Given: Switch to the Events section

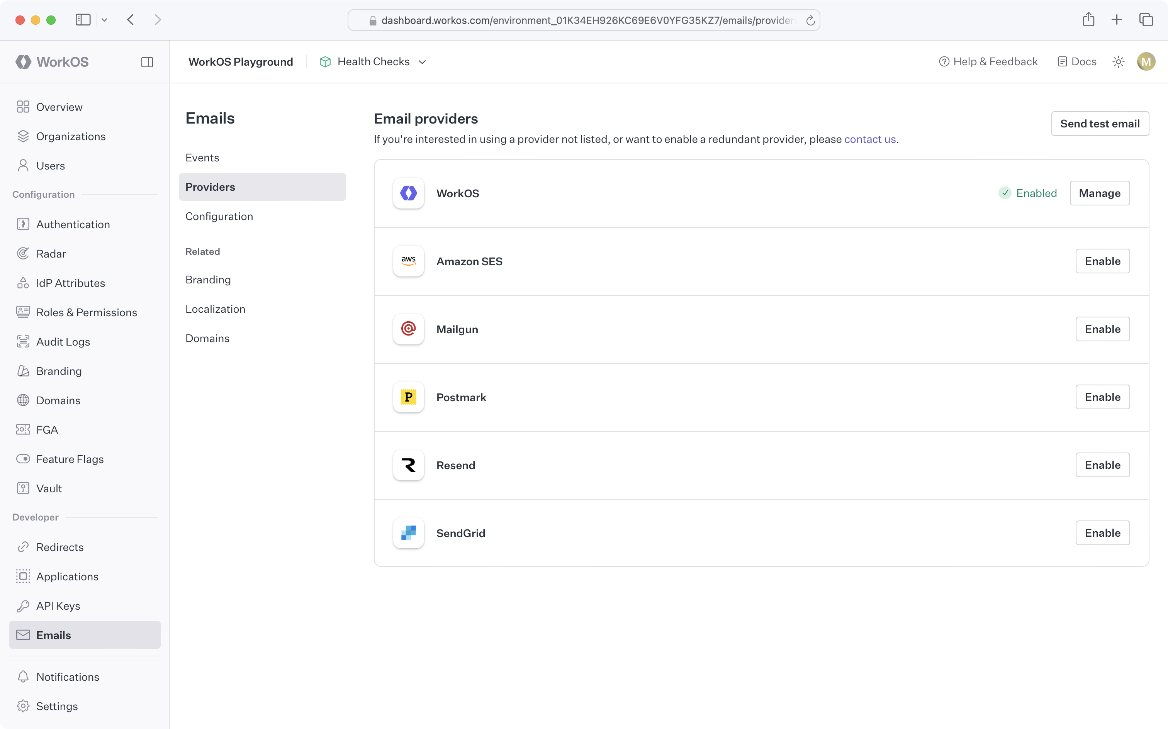Looking at the screenshot, I should point(202,157).
